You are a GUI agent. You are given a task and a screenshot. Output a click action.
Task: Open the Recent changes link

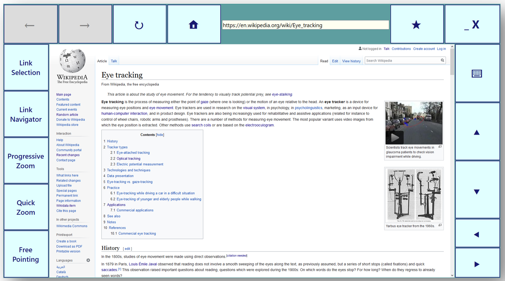click(68, 155)
